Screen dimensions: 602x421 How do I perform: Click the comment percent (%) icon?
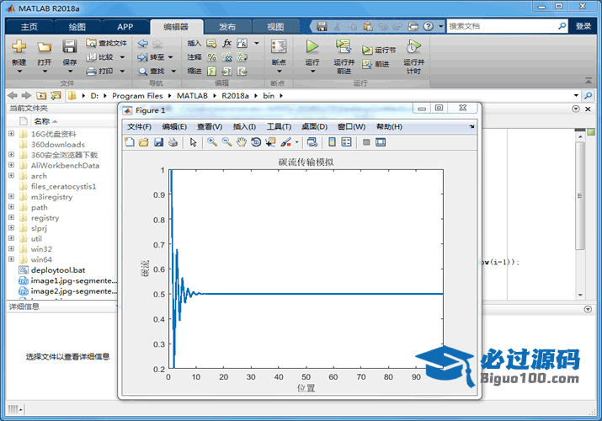(x=211, y=57)
